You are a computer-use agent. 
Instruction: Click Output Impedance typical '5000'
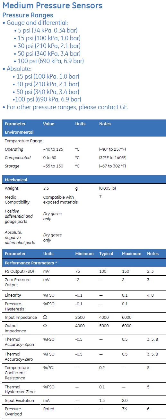click(104, 326)
